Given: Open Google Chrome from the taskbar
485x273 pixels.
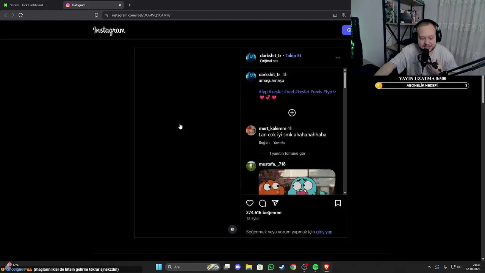Looking at the screenshot, I should tap(293, 267).
